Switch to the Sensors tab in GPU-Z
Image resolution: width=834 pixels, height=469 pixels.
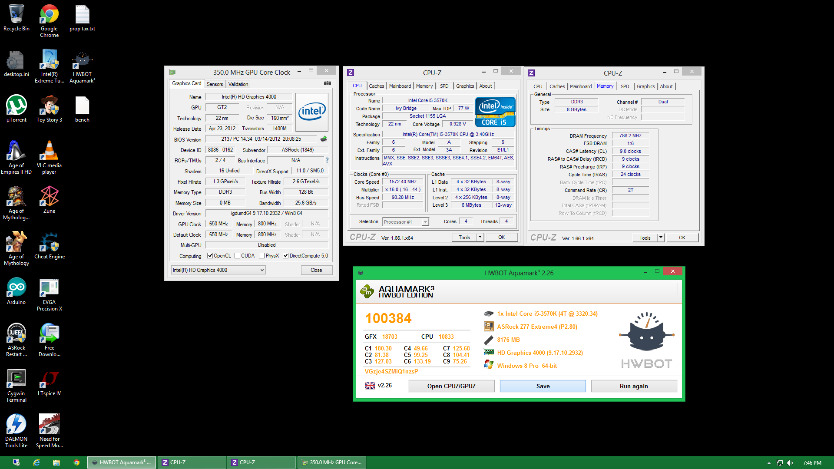pyautogui.click(x=215, y=84)
